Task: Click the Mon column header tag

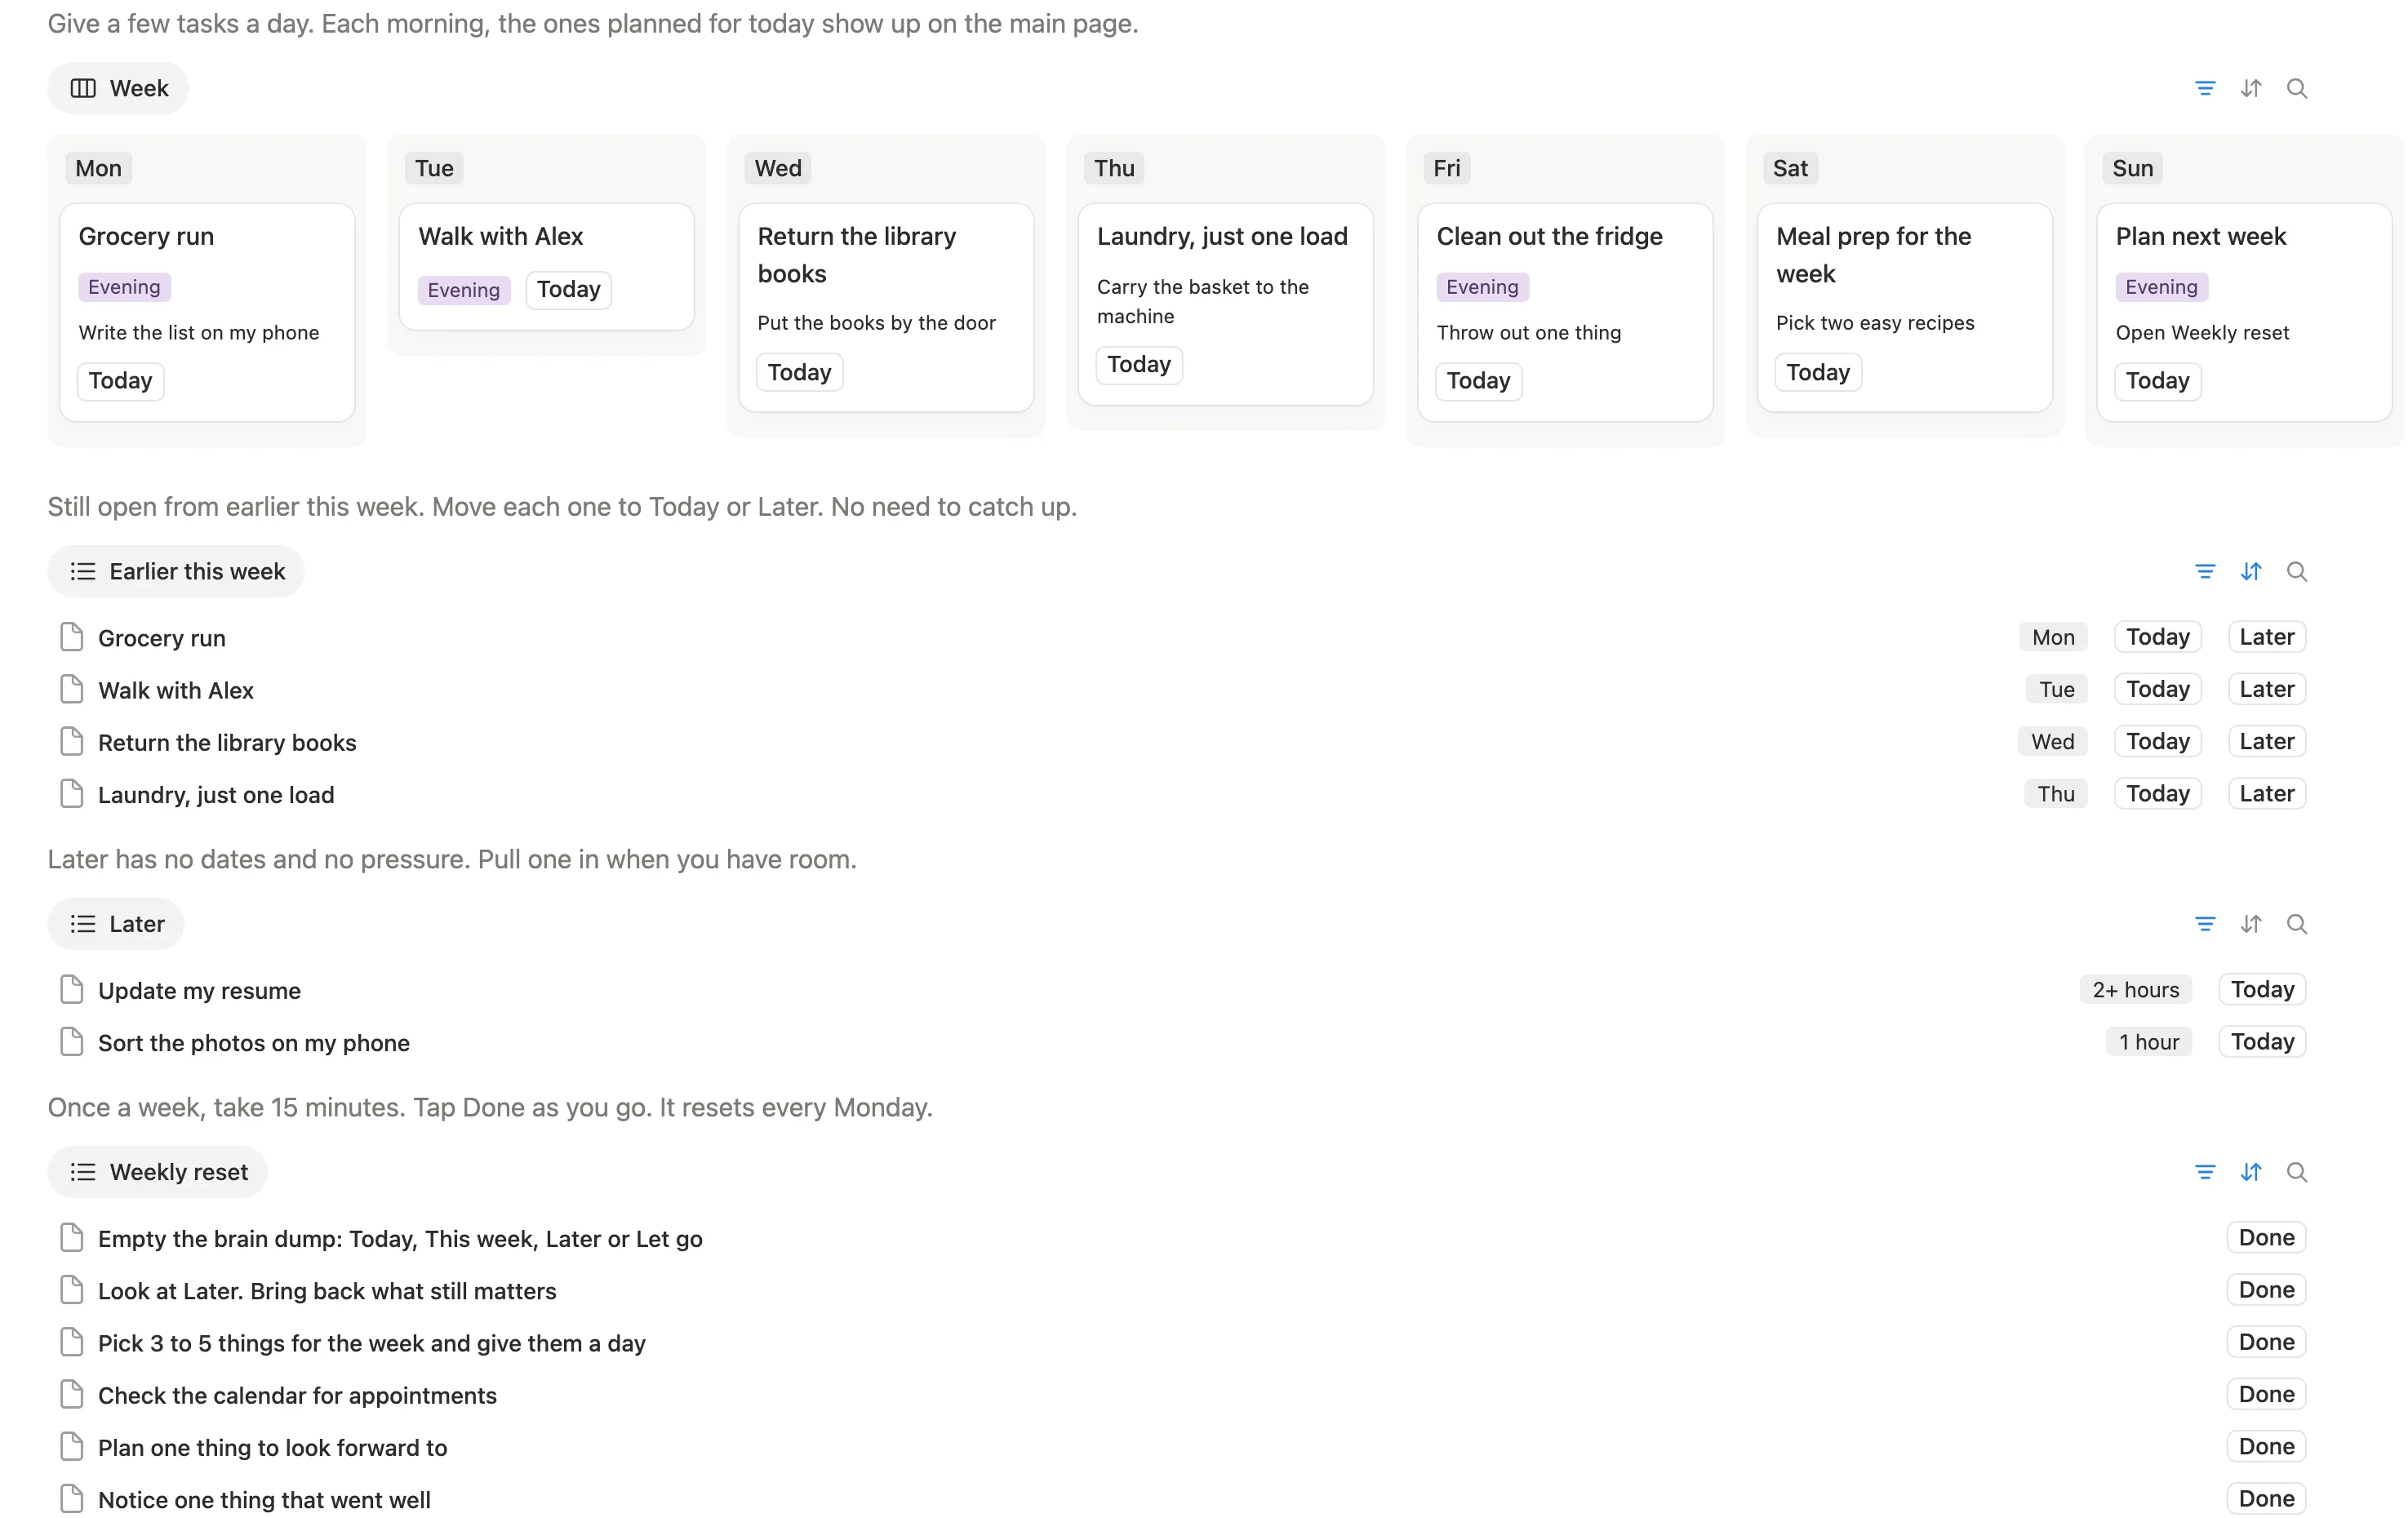Action: 98,168
